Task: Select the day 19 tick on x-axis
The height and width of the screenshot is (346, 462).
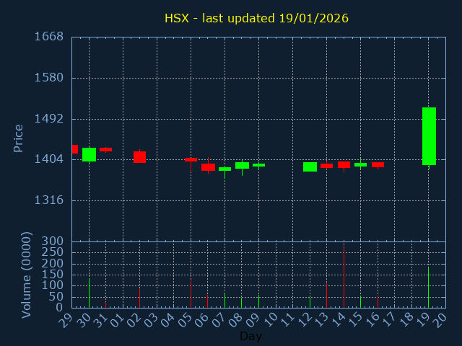Action: (426, 321)
